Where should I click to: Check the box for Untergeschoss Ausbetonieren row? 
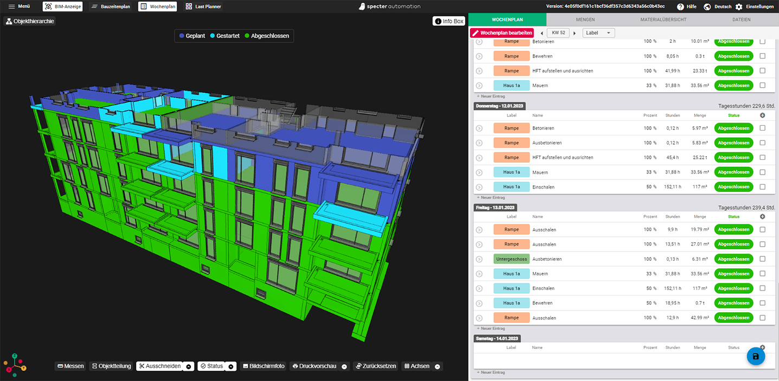pyautogui.click(x=763, y=259)
